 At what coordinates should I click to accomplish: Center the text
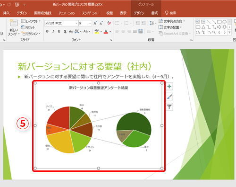click(123, 31)
